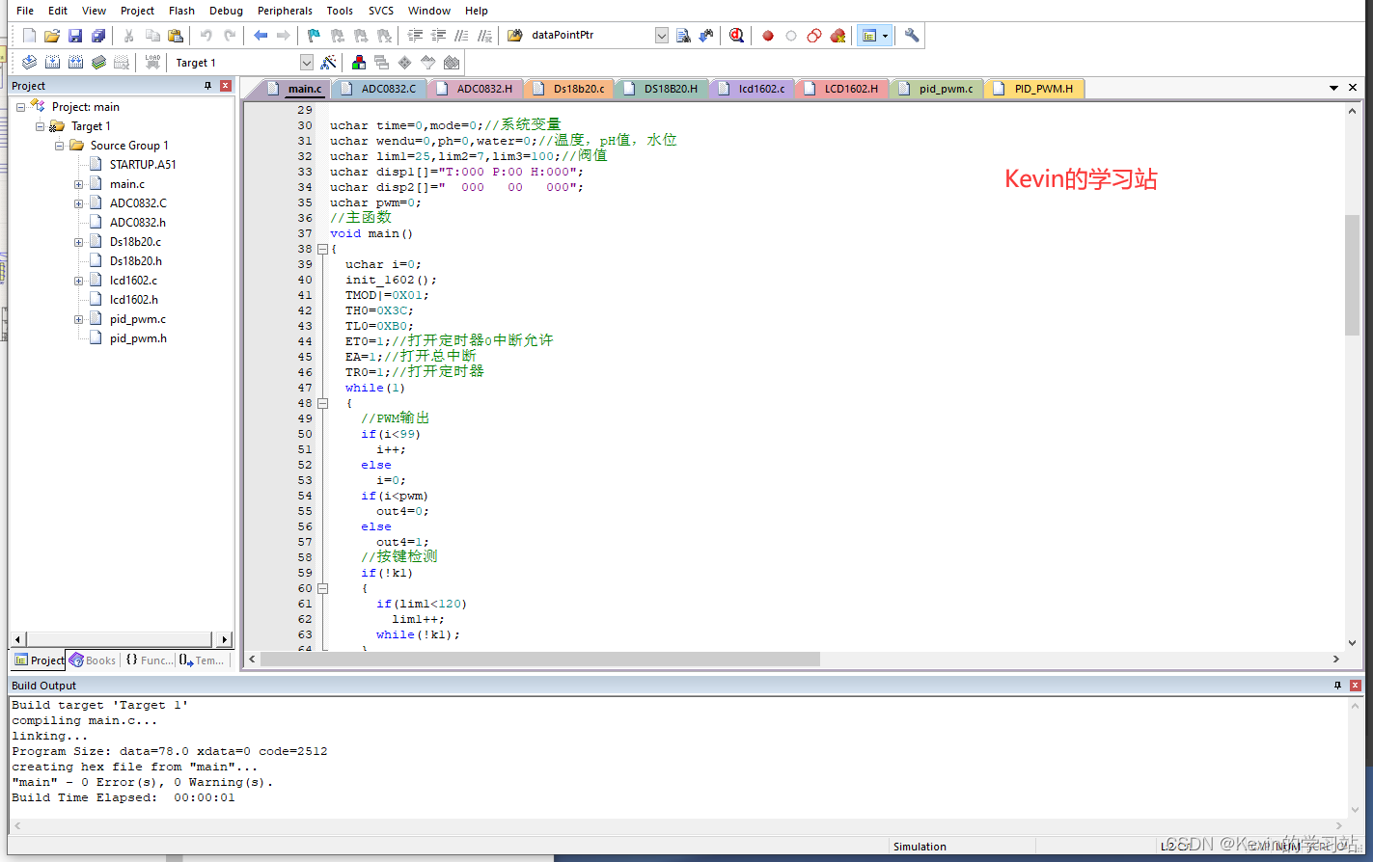Click the editor horizontal scrollbar thumb
Viewport: 1373px width, 862px height.
click(x=540, y=659)
